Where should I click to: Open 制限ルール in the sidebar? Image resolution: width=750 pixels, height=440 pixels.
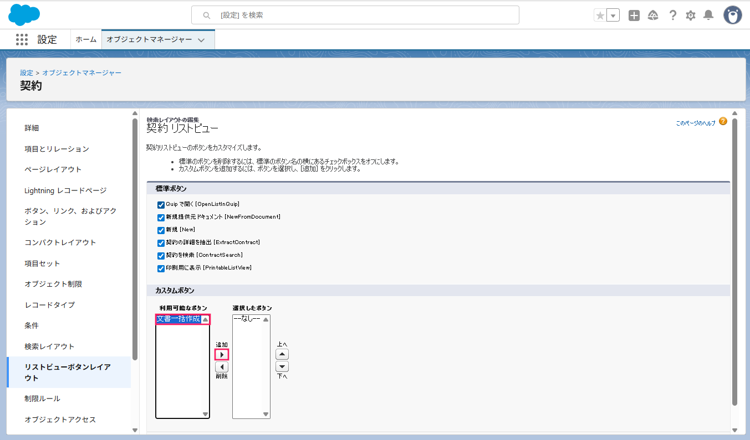[42, 398]
